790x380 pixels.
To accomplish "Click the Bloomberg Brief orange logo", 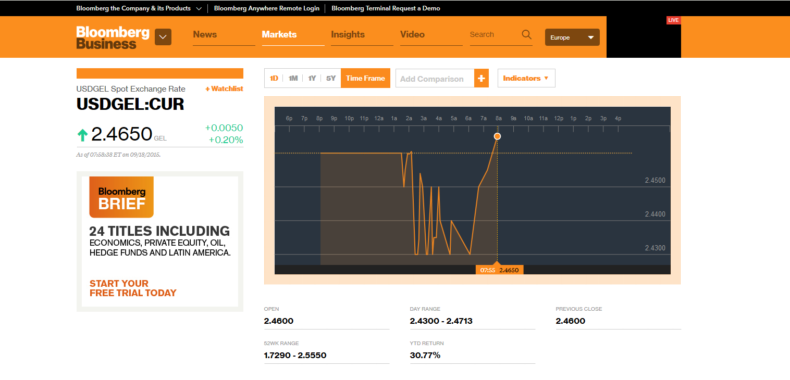I will click(x=121, y=197).
